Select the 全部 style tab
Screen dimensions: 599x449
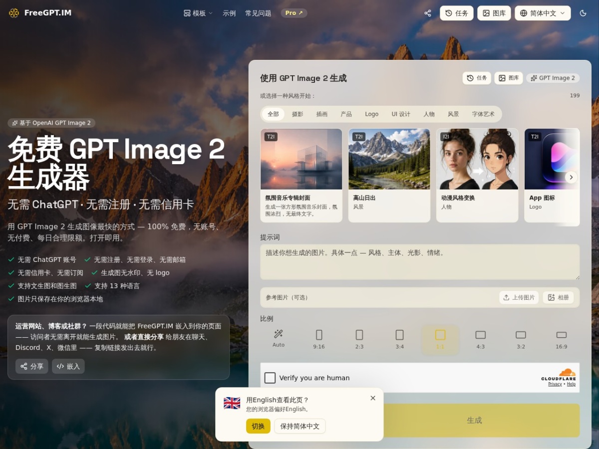point(273,114)
